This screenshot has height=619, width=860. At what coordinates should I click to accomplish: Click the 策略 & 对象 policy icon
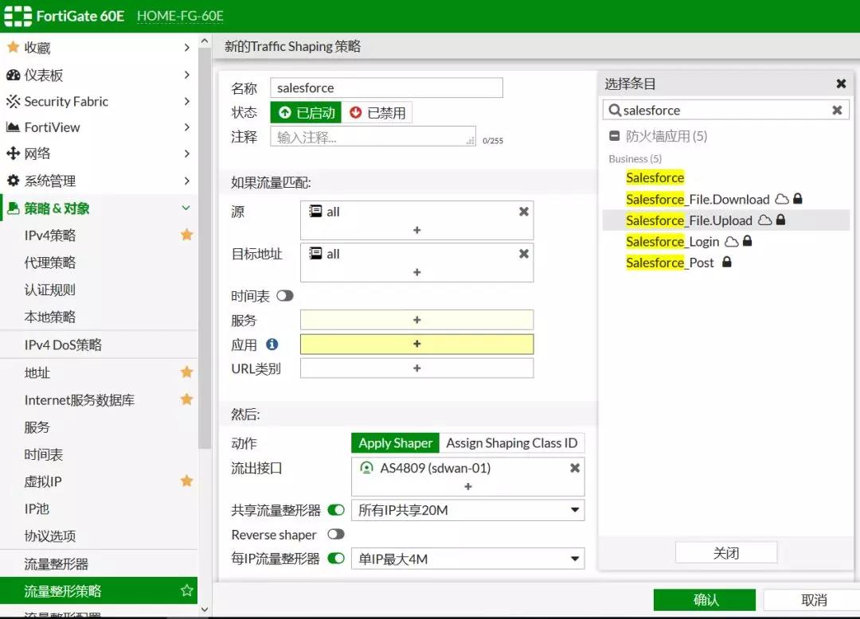[x=14, y=208]
